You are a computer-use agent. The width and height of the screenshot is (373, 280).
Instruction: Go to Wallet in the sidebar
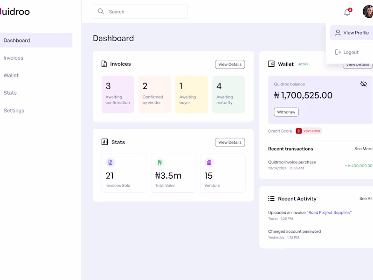(x=11, y=75)
